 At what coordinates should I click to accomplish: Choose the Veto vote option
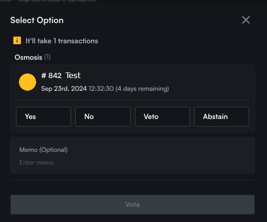pyautogui.click(x=162, y=117)
